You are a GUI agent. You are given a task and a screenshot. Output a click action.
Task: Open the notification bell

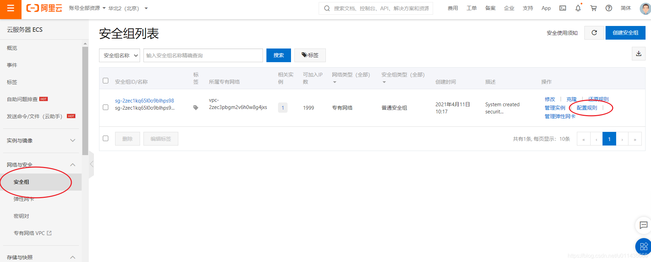(578, 8)
